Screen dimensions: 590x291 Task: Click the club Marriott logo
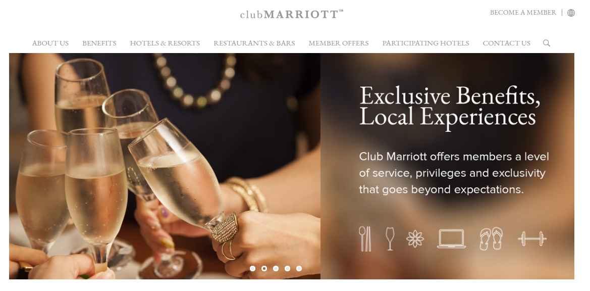click(292, 14)
